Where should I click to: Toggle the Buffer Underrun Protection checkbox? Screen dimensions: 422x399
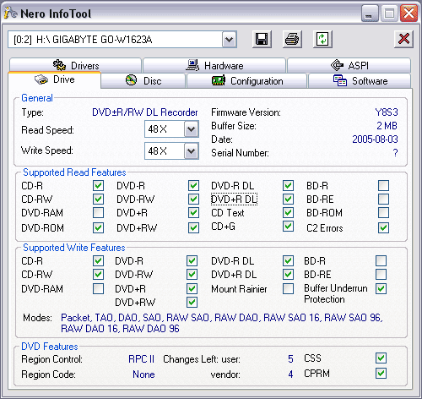(381, 288)
